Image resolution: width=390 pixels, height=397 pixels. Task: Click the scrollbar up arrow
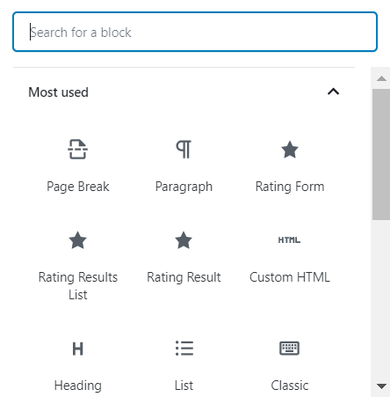click(381, 78)
